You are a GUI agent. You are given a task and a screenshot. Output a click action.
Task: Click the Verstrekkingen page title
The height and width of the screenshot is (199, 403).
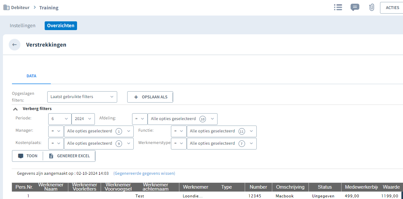[46, 45]
